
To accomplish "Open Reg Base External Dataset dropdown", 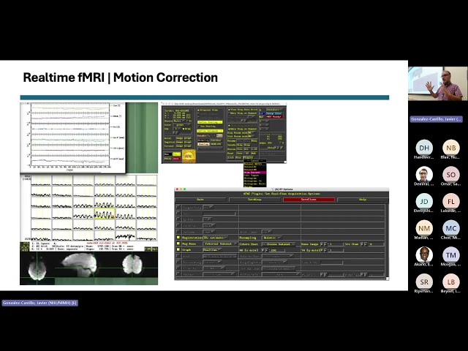I will [x=220, y=244].
